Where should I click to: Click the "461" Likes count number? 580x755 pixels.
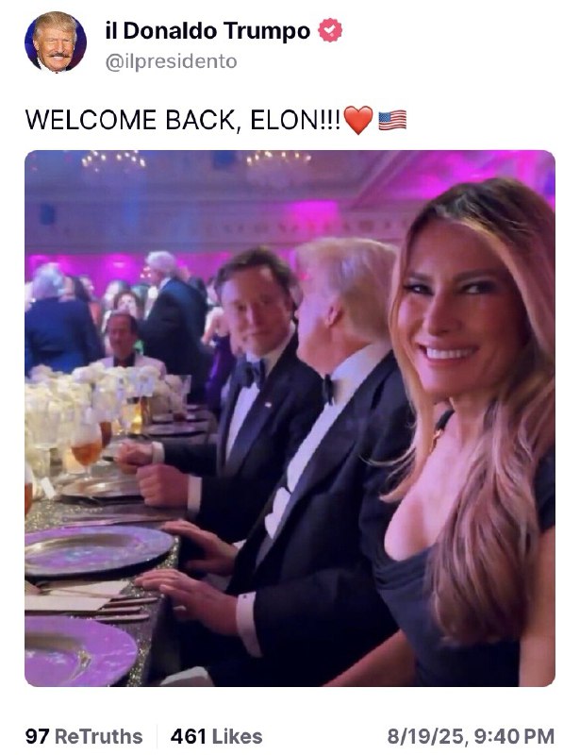(189, 736)
